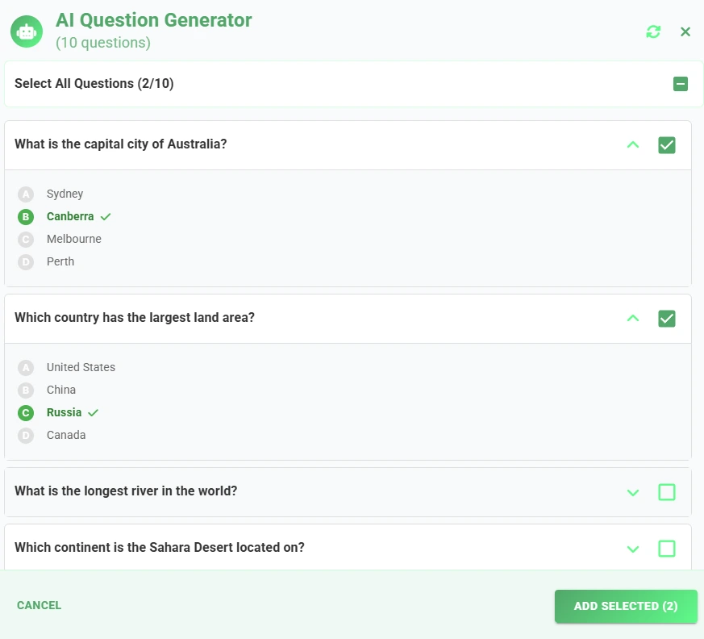Screen dimensions: 704x639
Task: Click Add Selected (2) button
Action: point(626,606)
